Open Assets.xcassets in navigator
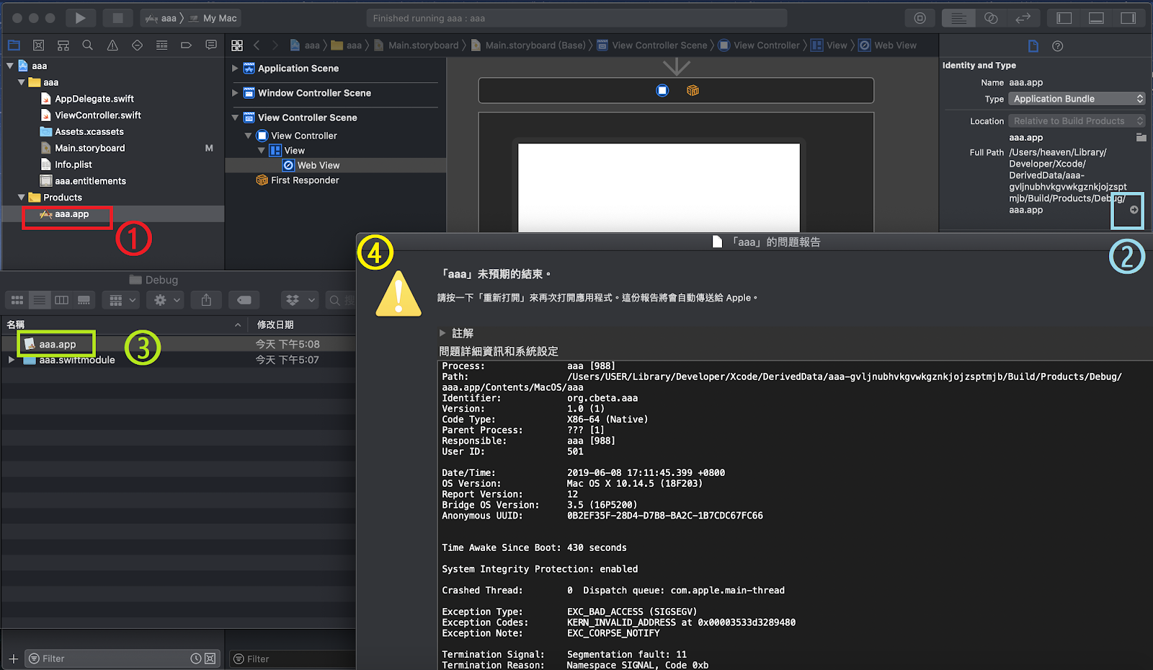 point(89,132)
